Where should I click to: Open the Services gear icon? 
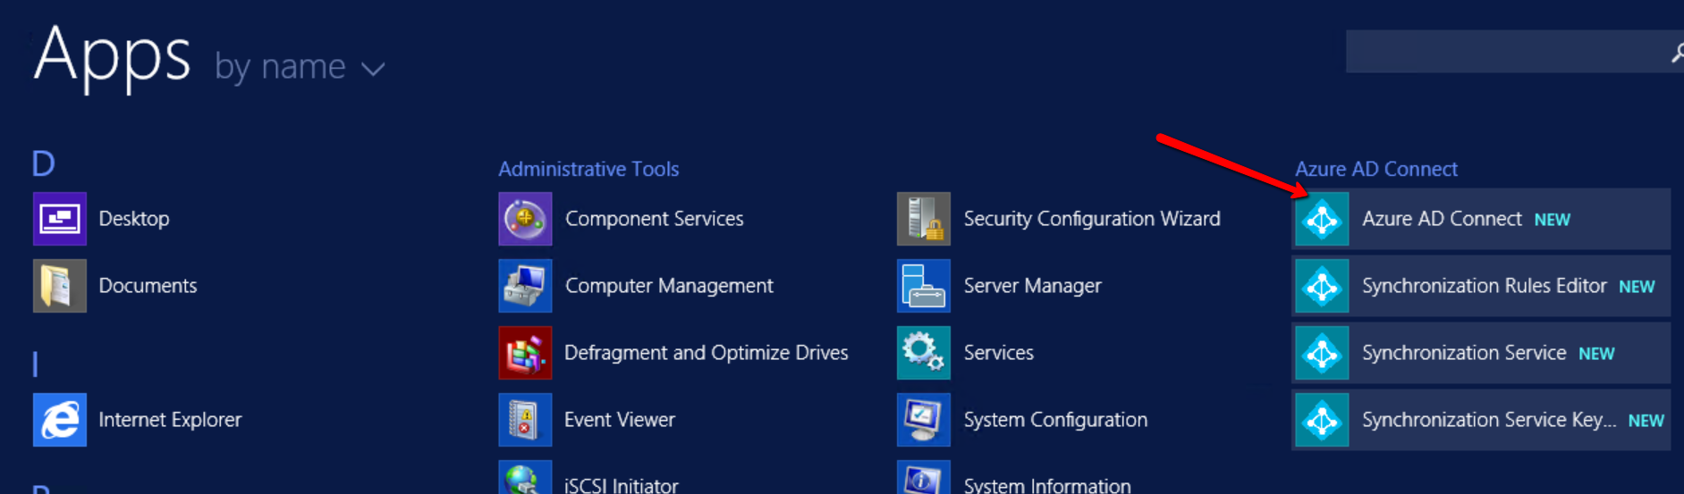923,353
